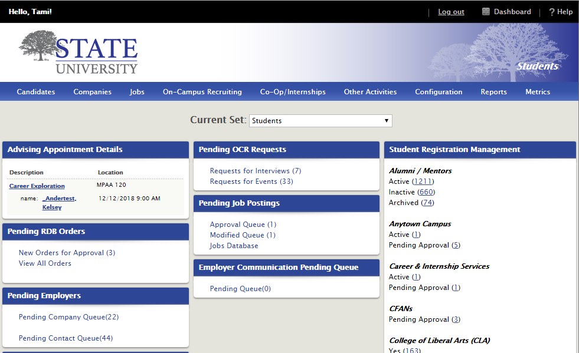Click the 'Students' banner label
Viewport: 579px width, 353px height.
pyautogui.click(x=537, y=67)
